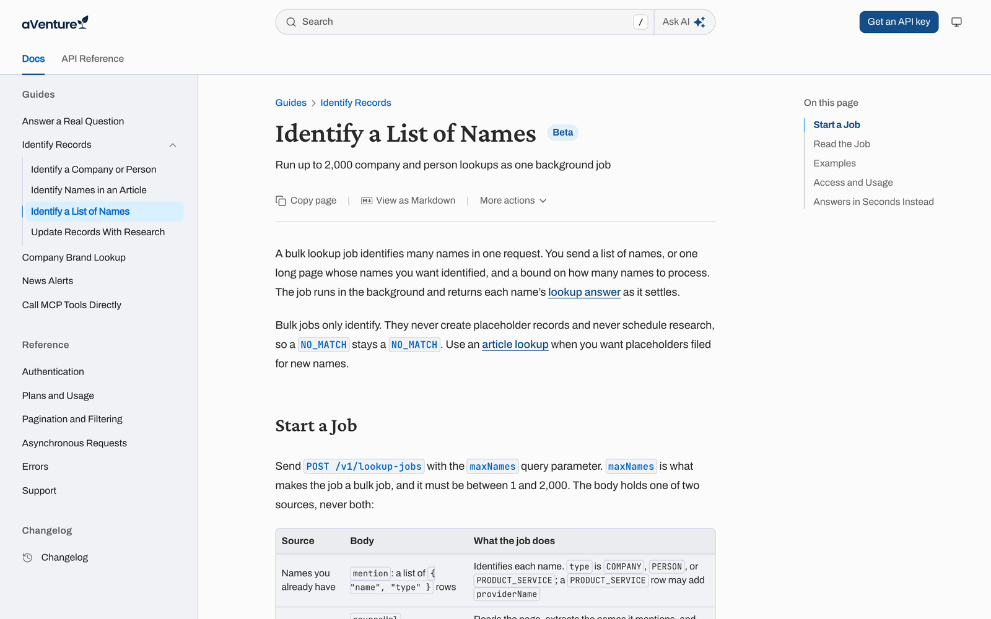Click the aVenture logo
Image resolution: width=991 pixels, height=619 pixels.
(55, 23)
